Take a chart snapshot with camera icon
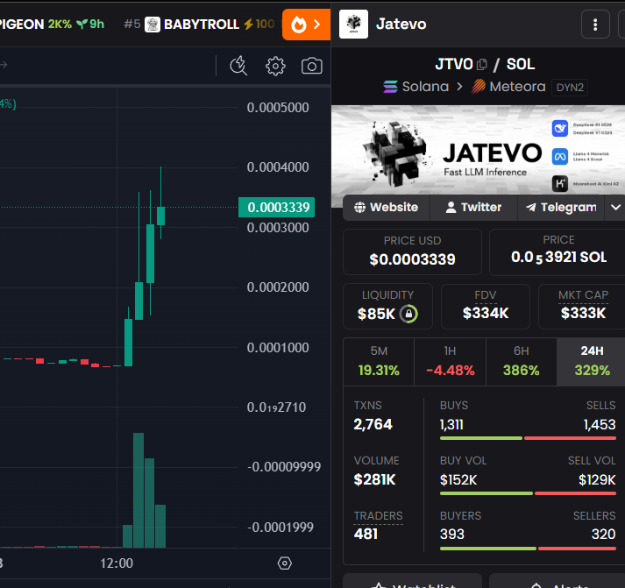This screenshot has height=588, width=625. click(x=312, y=66)
